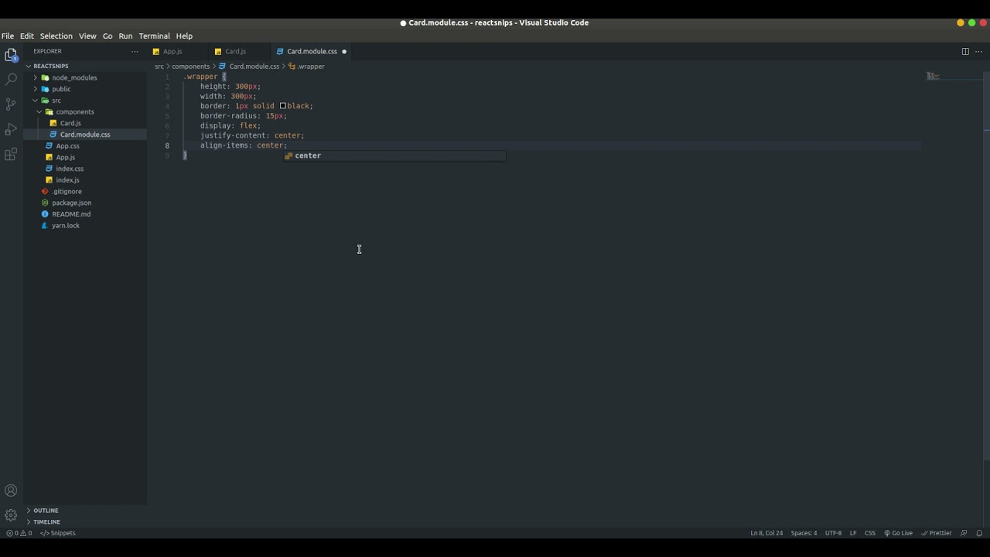
Task: Open the File menu
Action: click(8, 36)
